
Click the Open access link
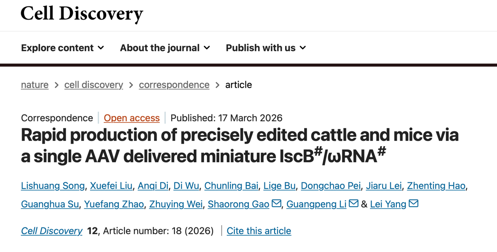(x=132, y=118)
